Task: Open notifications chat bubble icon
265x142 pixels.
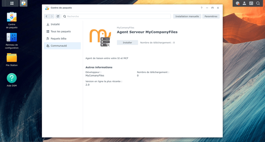Action: [x=238, y=3]
